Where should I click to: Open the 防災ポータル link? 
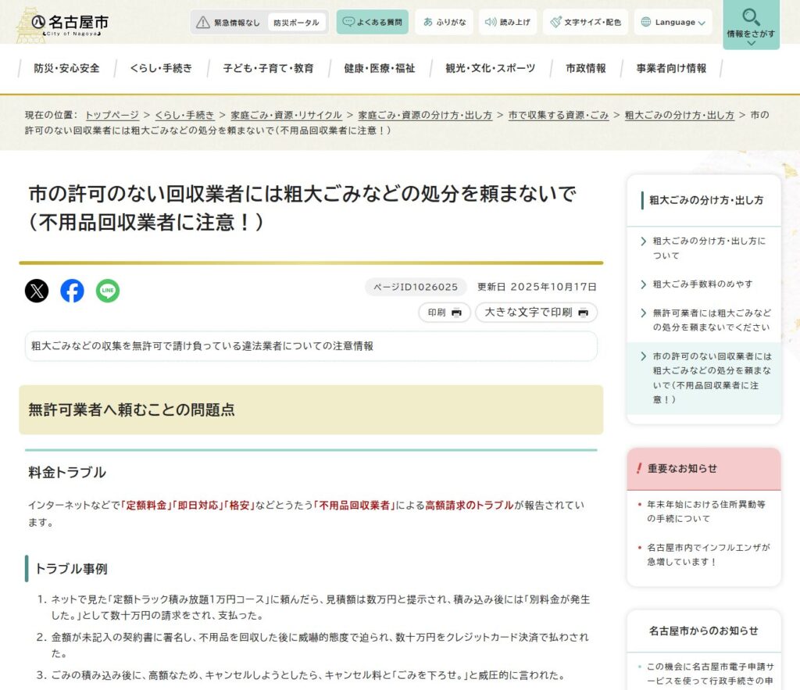[295, 22]
